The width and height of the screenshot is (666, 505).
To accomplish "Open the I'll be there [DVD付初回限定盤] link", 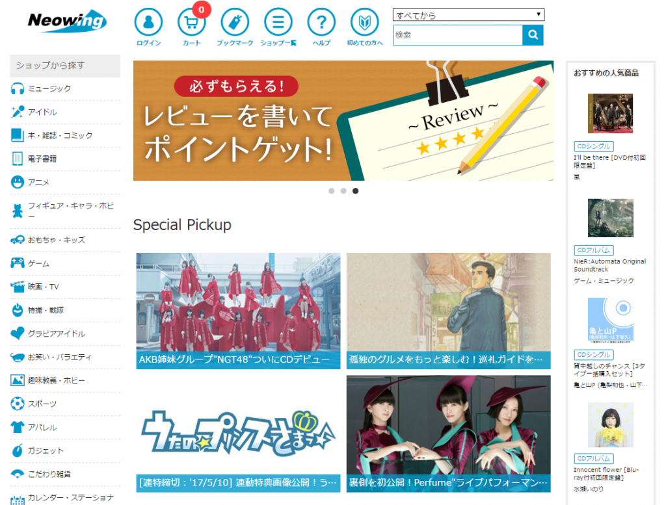I will (609, 161).
